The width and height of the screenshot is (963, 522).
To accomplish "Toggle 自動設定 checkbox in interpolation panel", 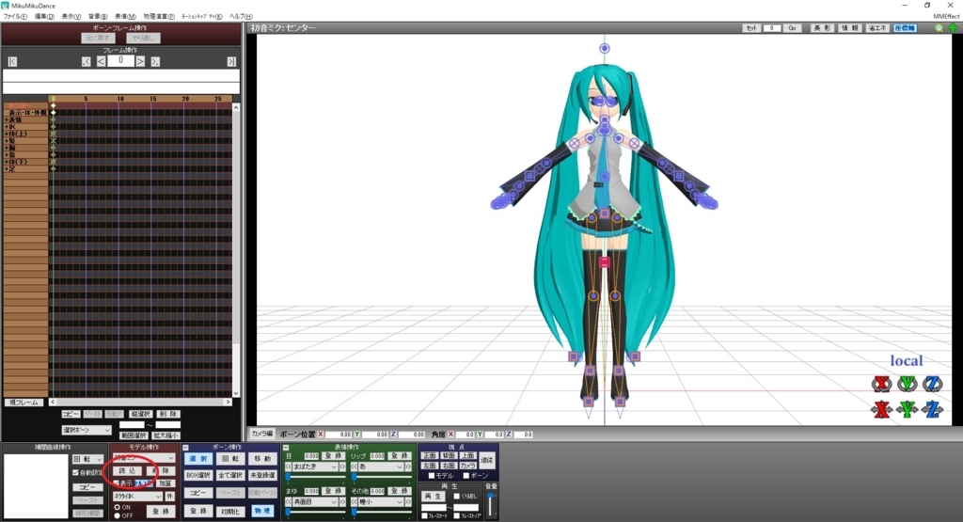I will click(75, 473).
